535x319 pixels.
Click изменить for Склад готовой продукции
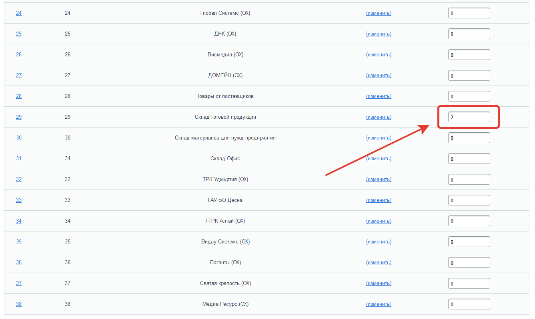click(379, 117)
